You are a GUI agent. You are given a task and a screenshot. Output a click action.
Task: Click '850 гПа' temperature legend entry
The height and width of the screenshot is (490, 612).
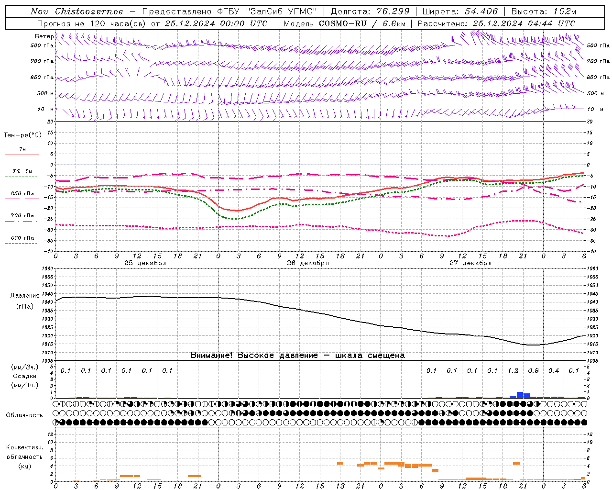point(22,194)
